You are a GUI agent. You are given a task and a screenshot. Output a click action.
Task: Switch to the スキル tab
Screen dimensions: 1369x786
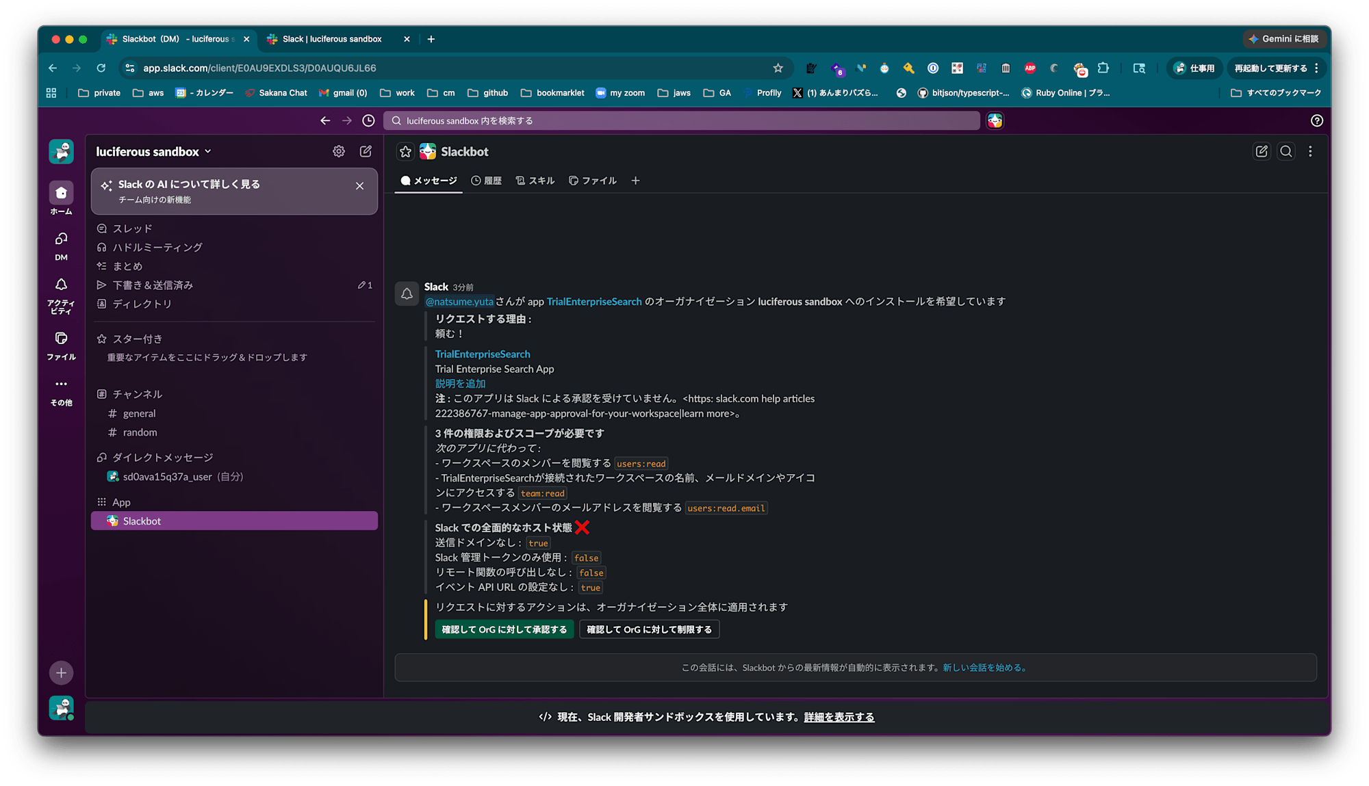coord(535,181)
